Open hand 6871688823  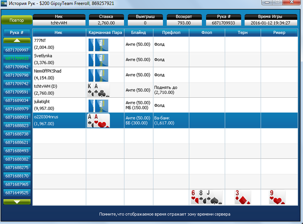coord(17,125)
